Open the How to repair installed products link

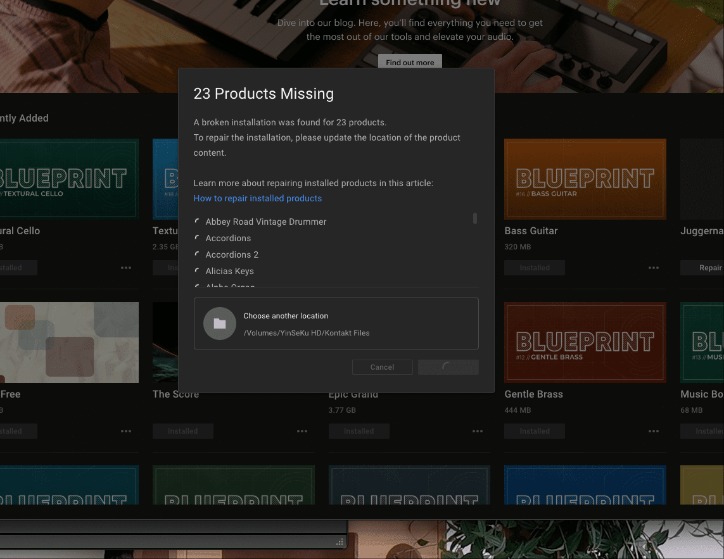pyautogui.click(x=258, y=199)
